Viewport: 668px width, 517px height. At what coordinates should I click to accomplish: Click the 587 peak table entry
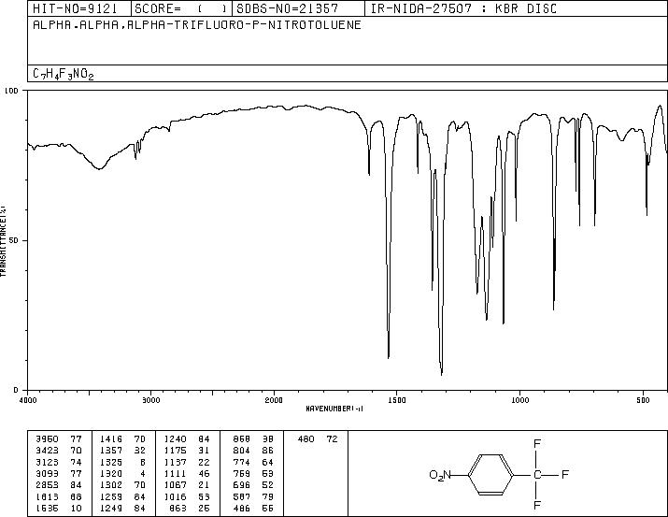click(x=253, y=496)
